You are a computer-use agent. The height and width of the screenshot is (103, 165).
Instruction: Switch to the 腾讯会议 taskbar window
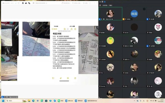pos(69,101)
